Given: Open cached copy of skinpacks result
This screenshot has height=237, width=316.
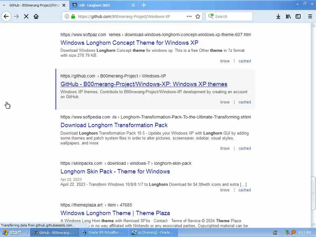Looking at the screenshot, I should (x=245, y=190).
